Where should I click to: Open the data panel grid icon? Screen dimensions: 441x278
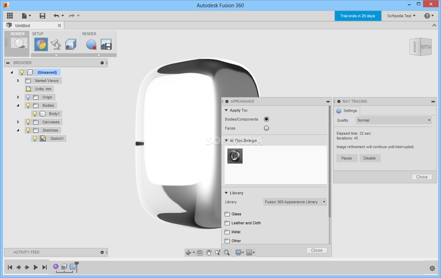coord(10,16)
